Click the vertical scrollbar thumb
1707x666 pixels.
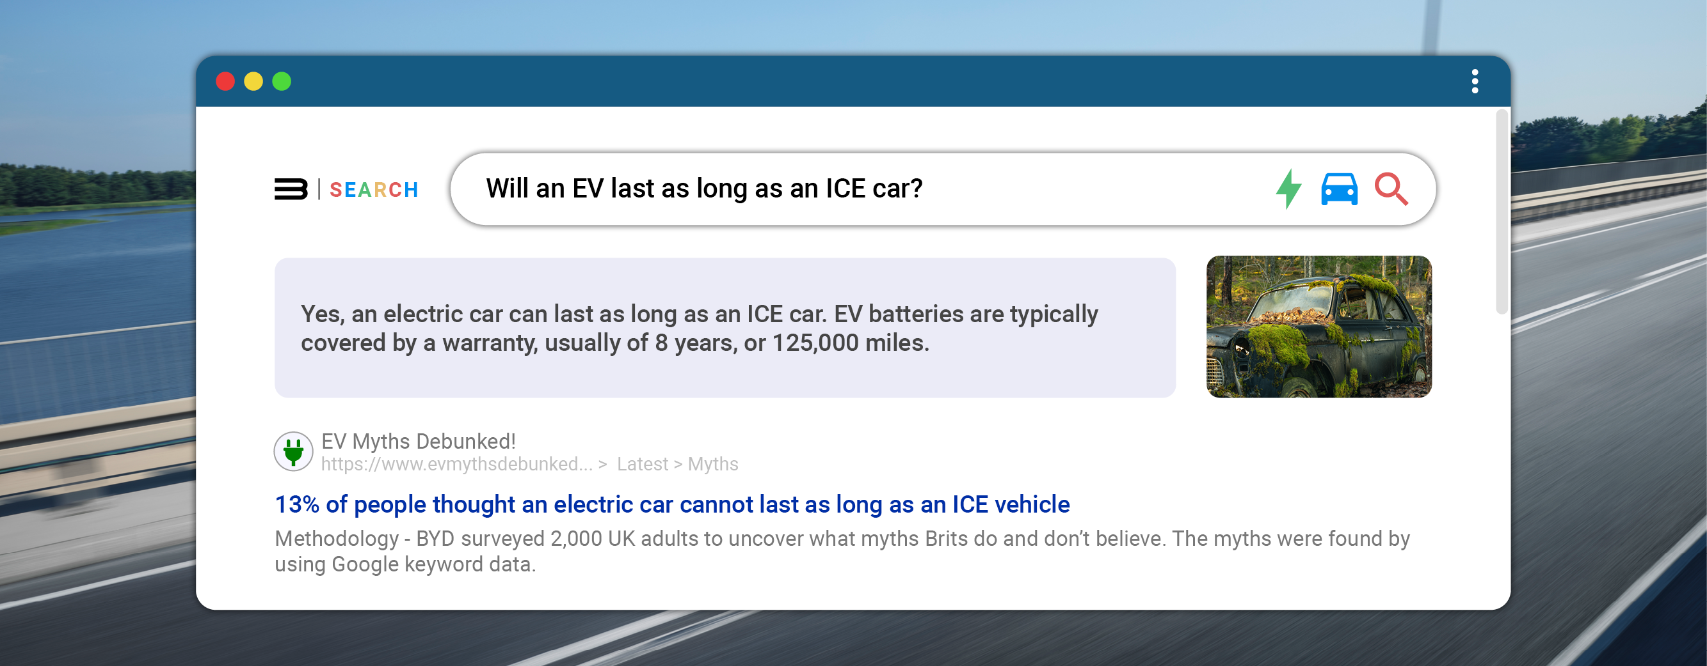coord(1502,212)
